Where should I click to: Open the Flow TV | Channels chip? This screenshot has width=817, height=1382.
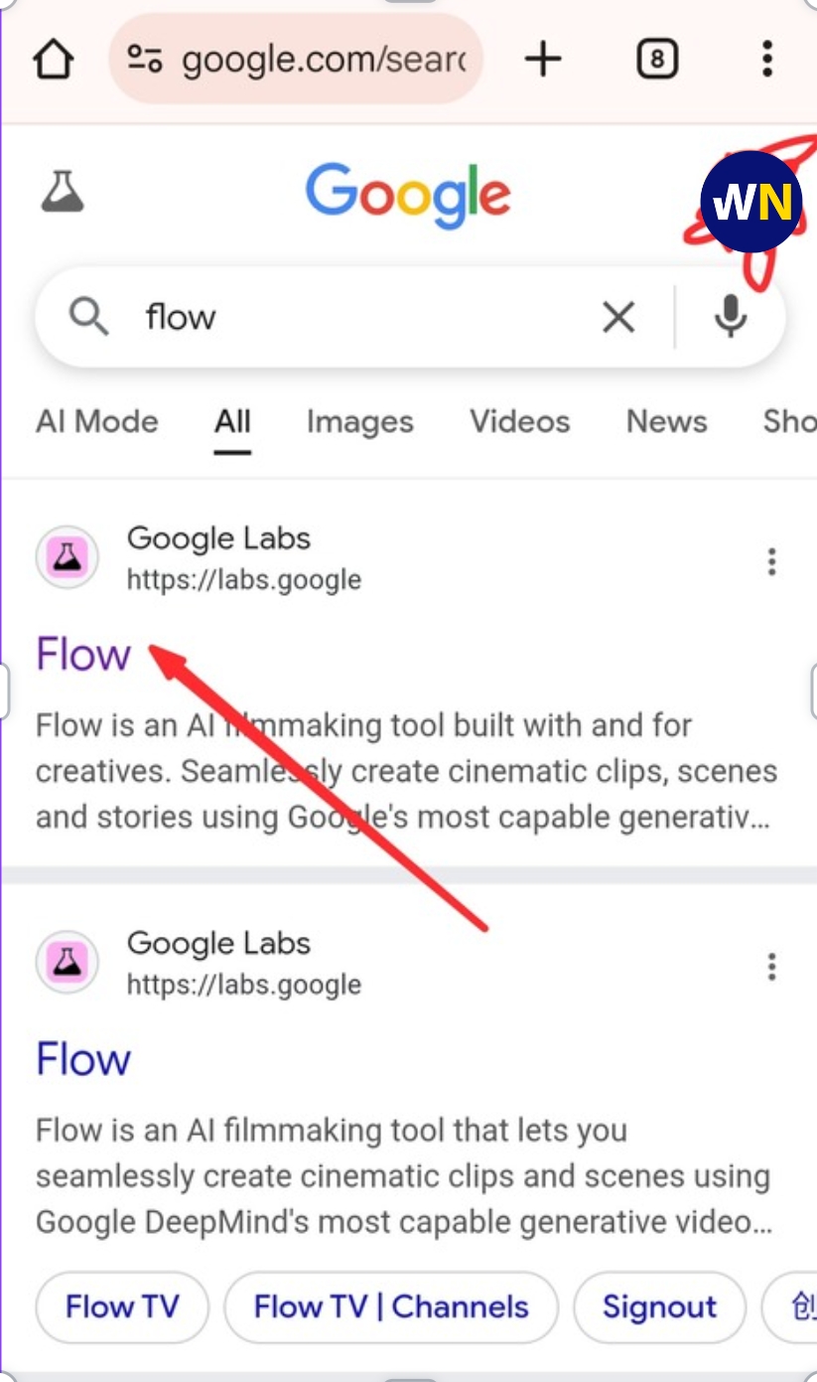(x=391, y=1306)
